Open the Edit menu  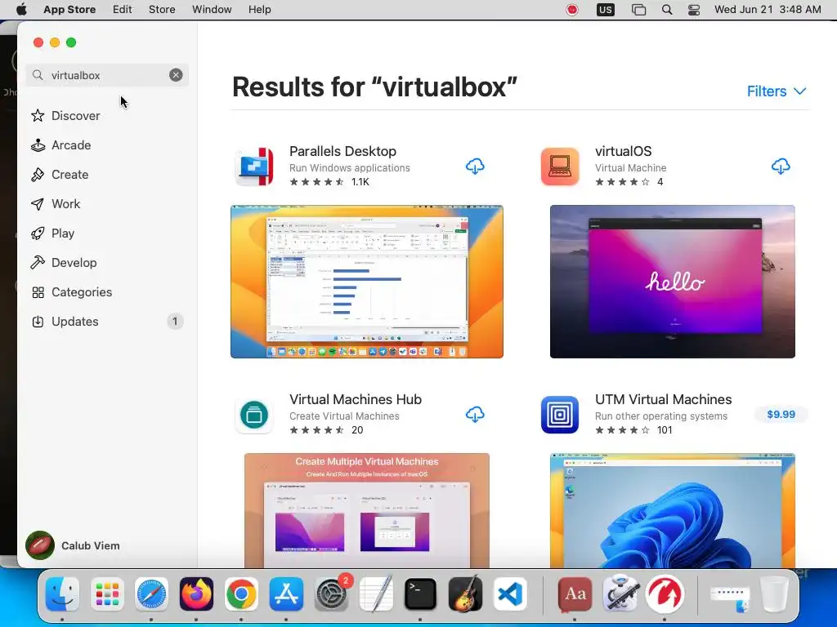pyautogui.click(x=123, y=10)
